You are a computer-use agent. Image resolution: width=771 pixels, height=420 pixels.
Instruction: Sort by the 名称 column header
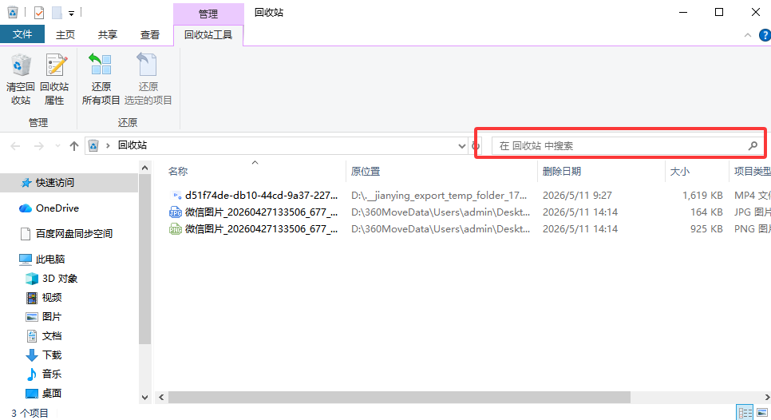pos(177,171)
